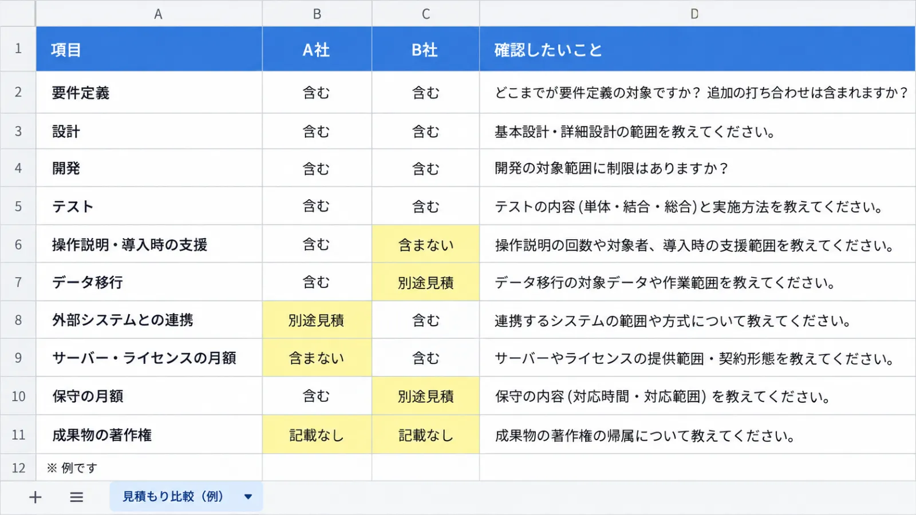Click 記載なし cell under A社
Image resolution: width=916 pixels, height=515 pixels.
(x=317, y=435)
